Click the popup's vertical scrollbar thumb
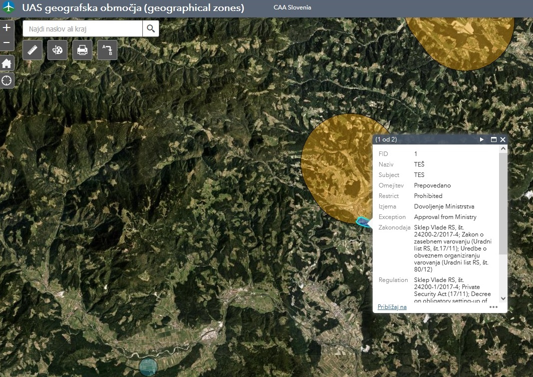 click(x=503, y=202)
